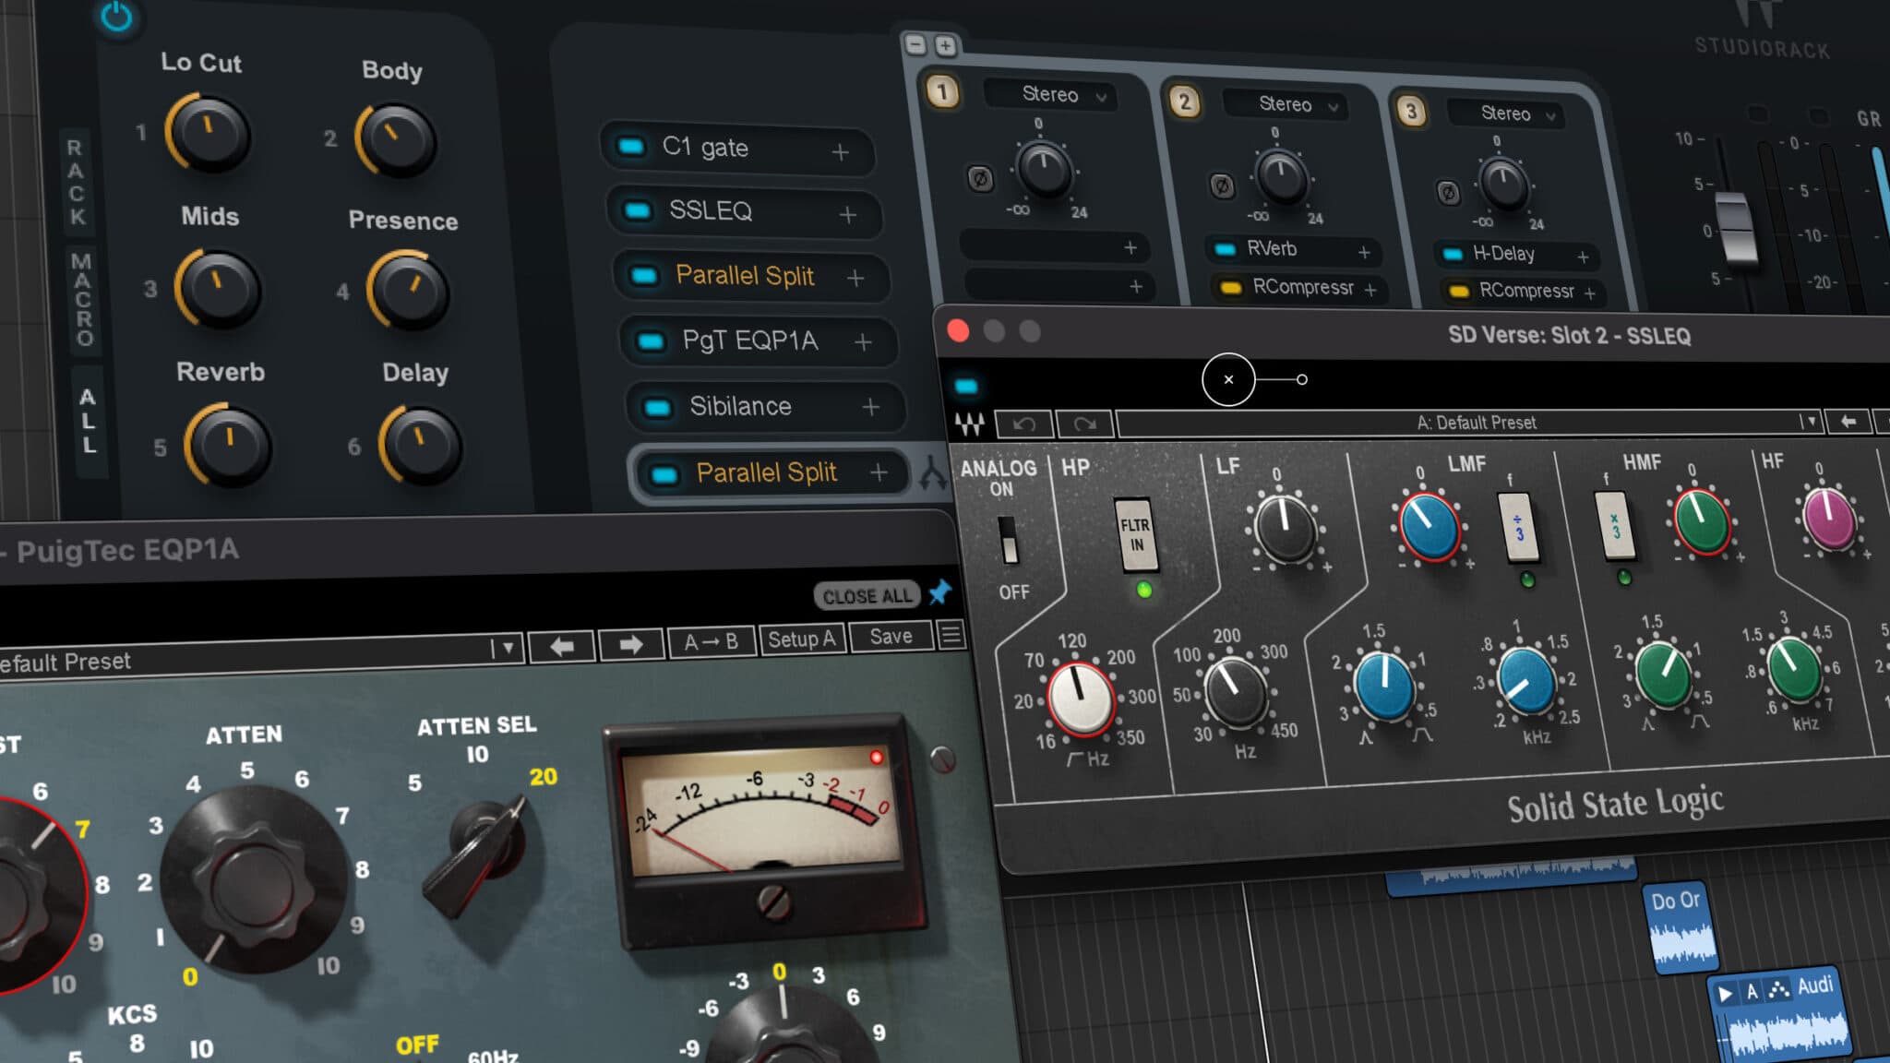Open the hamburger menu in the PuigTec header
The image size is (1890, 1063).
(951, 636)
